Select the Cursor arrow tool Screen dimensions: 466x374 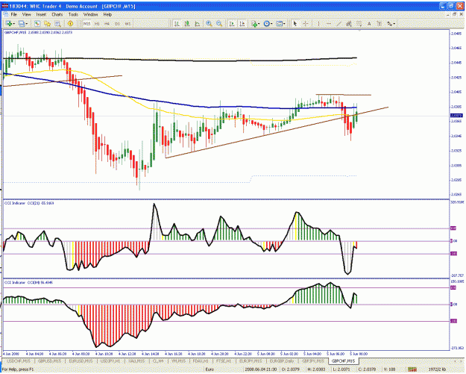coord(295,23)
